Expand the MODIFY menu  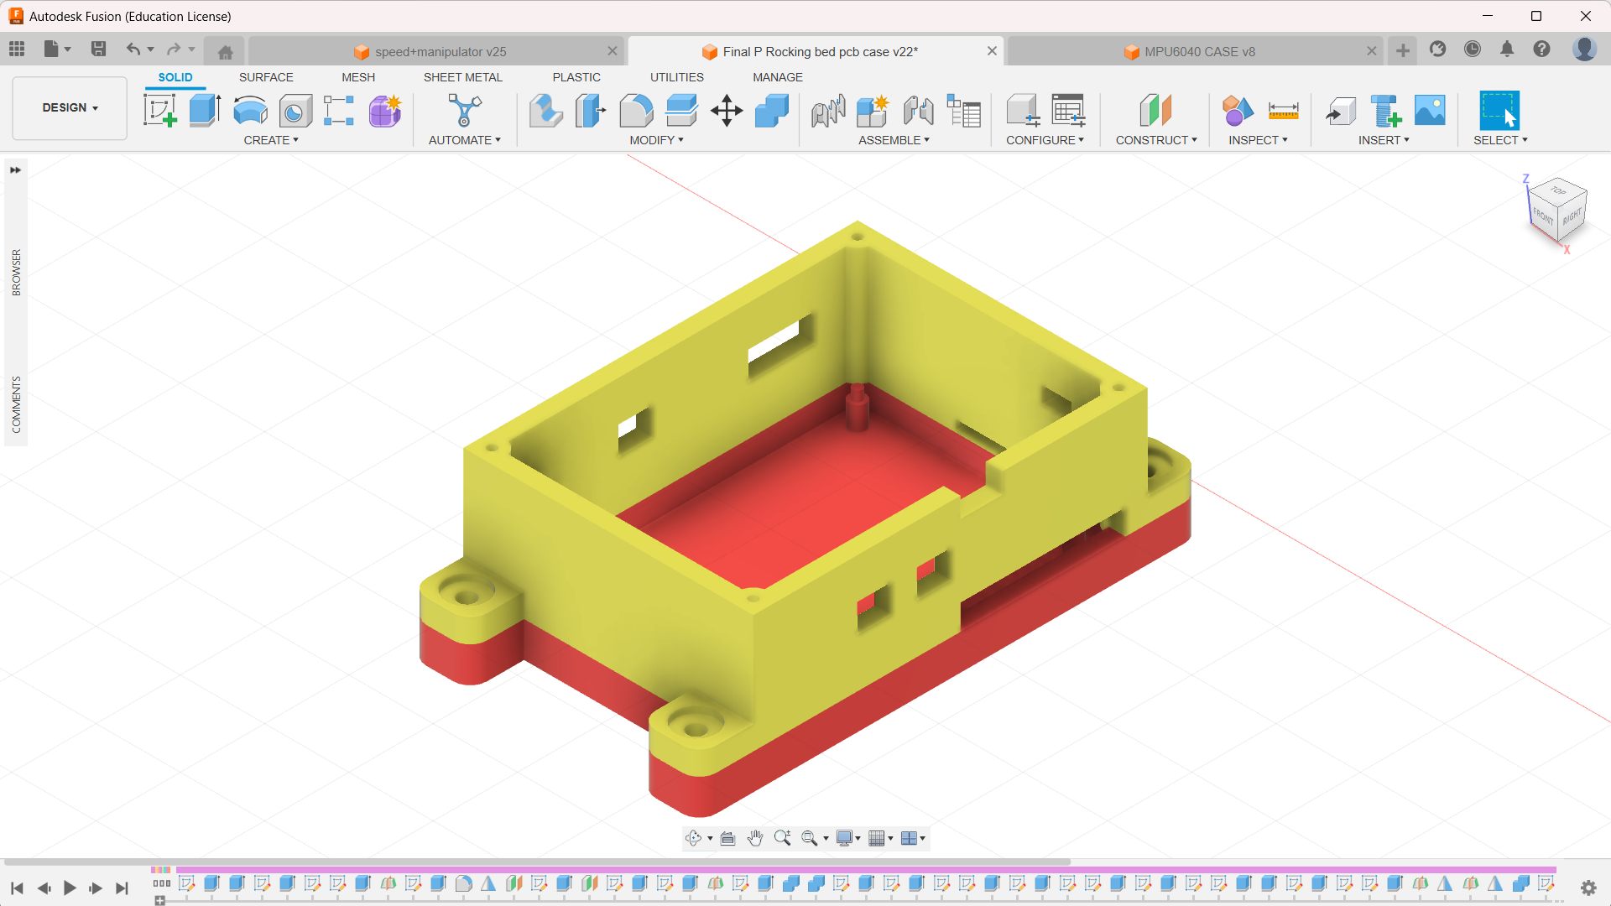click(656, 140)
